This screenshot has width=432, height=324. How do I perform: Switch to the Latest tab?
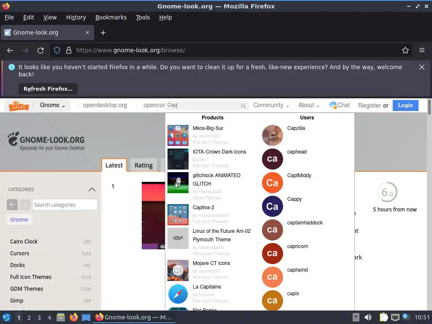click(114, 165)
